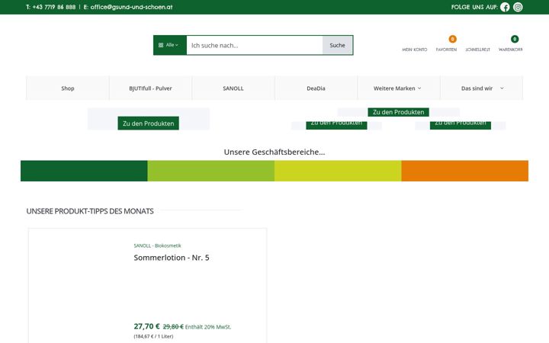Click the phone number +43 7719 86 888
This screenshot has width=549, height=343.
coord(54,7)
